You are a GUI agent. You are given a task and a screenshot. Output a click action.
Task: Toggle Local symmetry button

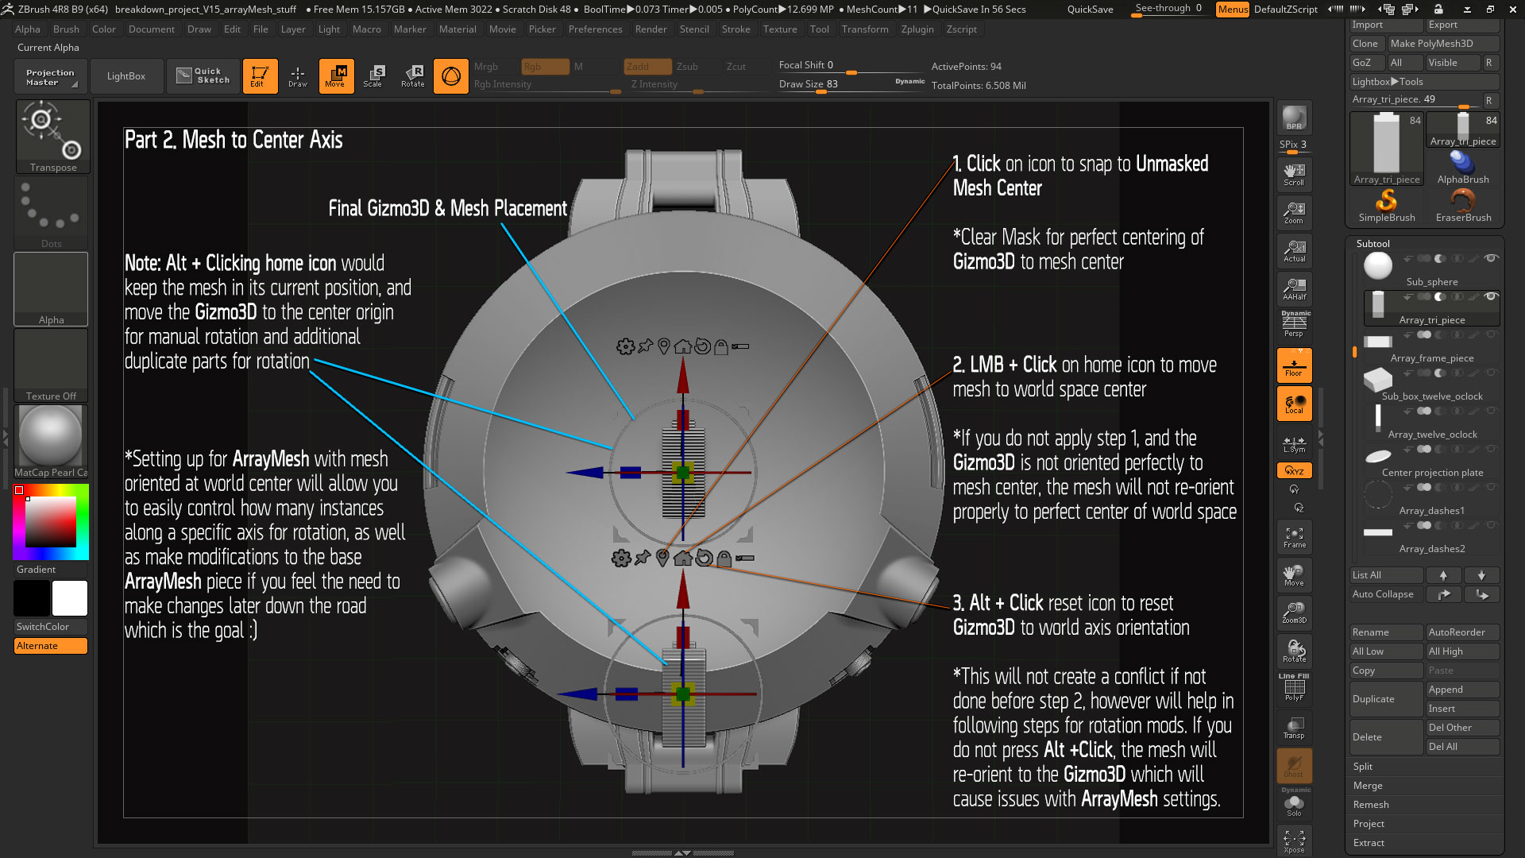(1294, 404)
